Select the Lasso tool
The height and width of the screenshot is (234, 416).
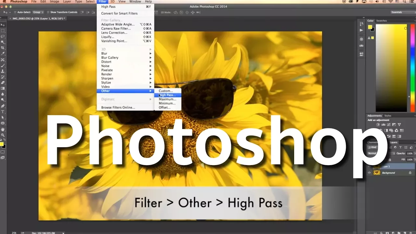tap(3, 36)
